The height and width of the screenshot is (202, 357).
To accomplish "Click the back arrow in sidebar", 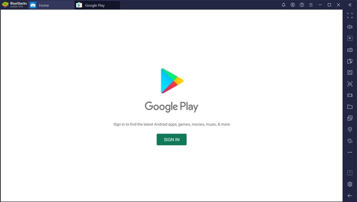I will tap(350, 196).
